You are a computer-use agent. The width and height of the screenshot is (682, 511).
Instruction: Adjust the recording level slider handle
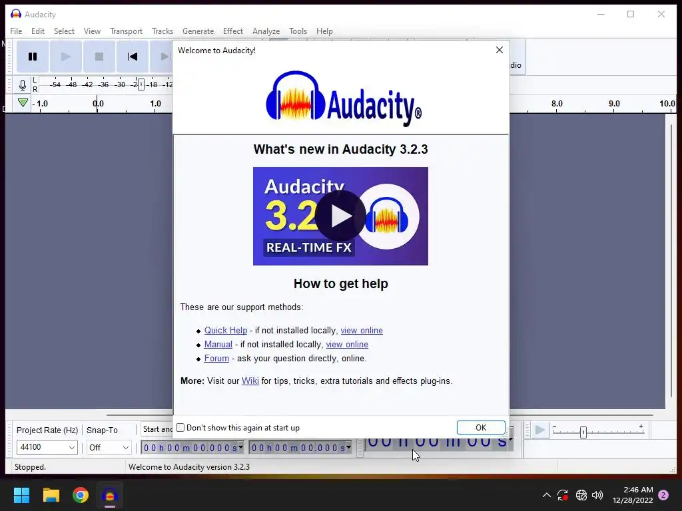tap(141, 85)
